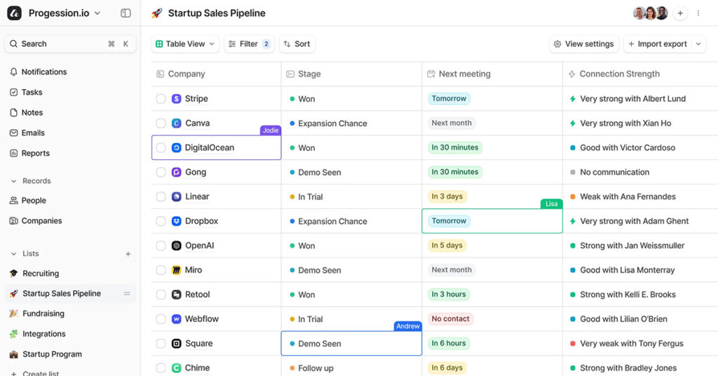Click the Stripe company logo icon
This screenshot has width=718, height=376.
[177, 99]
